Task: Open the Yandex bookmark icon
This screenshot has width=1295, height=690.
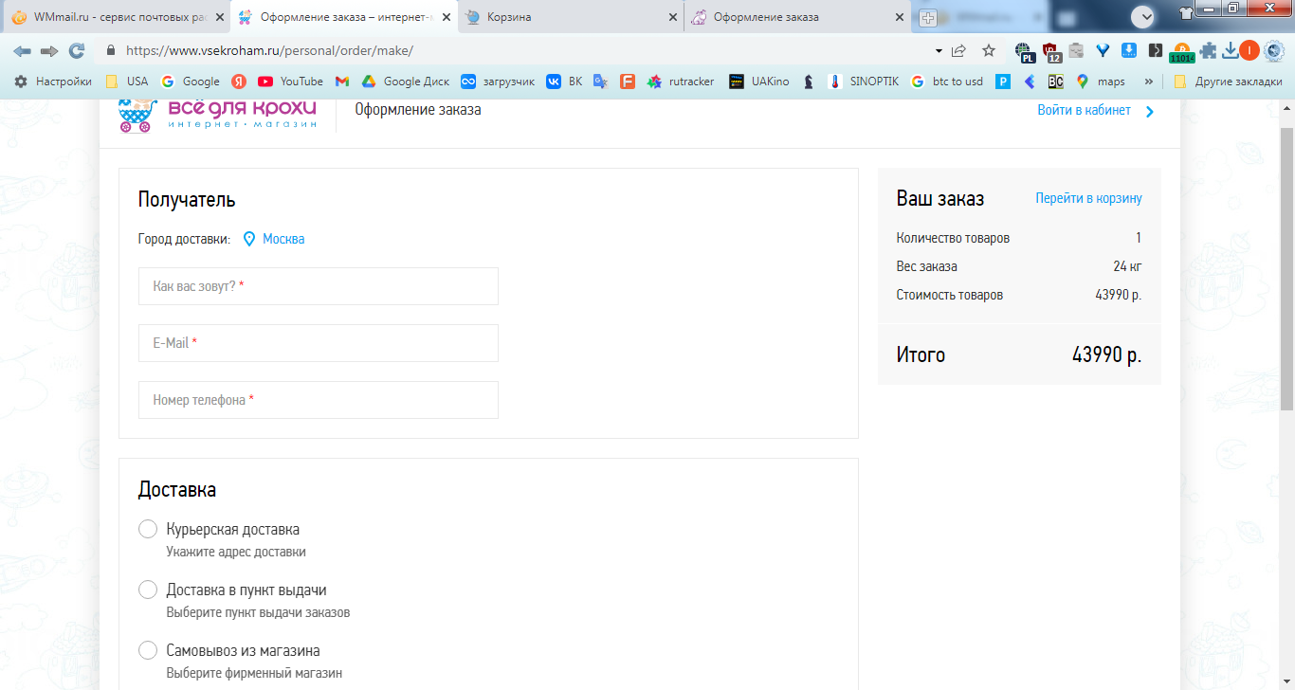Action: [x=240, y=82]
